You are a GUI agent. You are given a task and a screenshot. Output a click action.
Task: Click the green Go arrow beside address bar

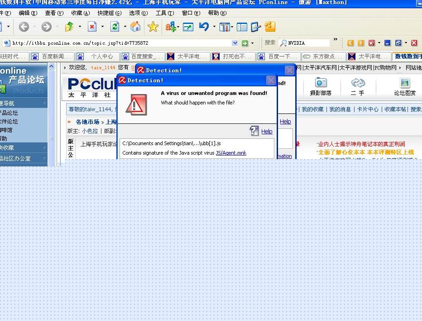(245, 43)
